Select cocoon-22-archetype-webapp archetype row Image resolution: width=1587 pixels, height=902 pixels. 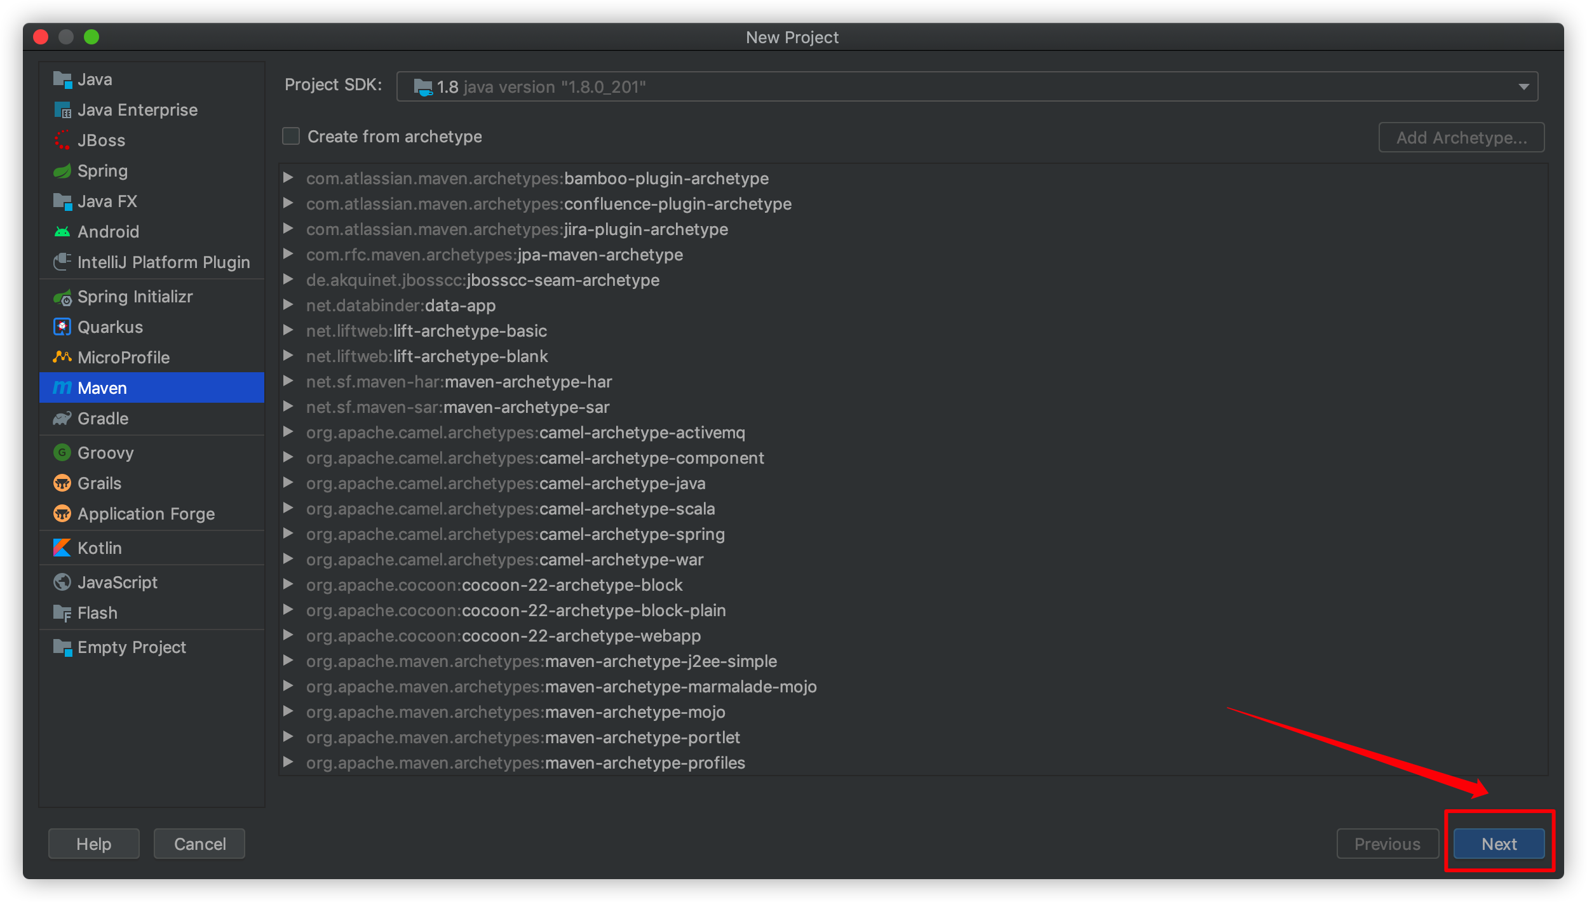(581, 636)
